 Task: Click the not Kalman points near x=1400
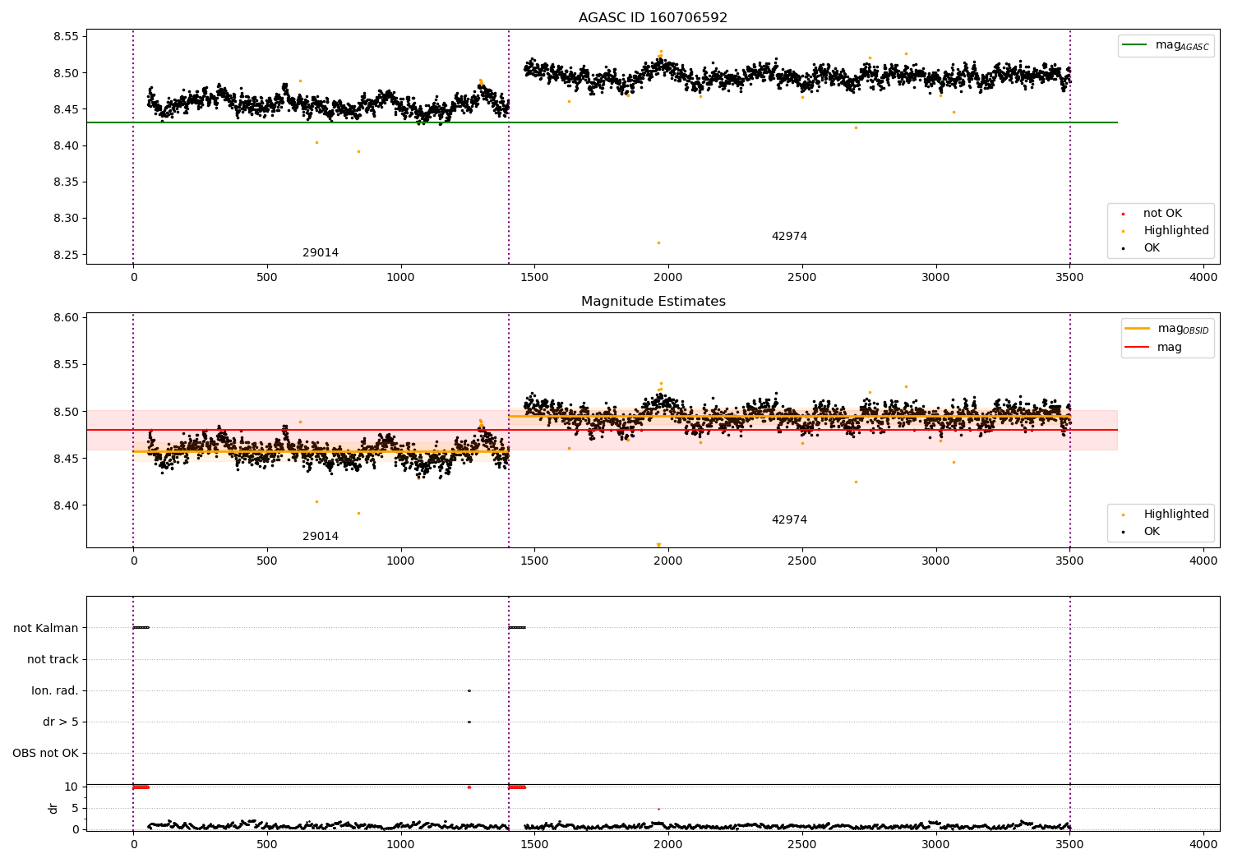(x=517, y=628)
